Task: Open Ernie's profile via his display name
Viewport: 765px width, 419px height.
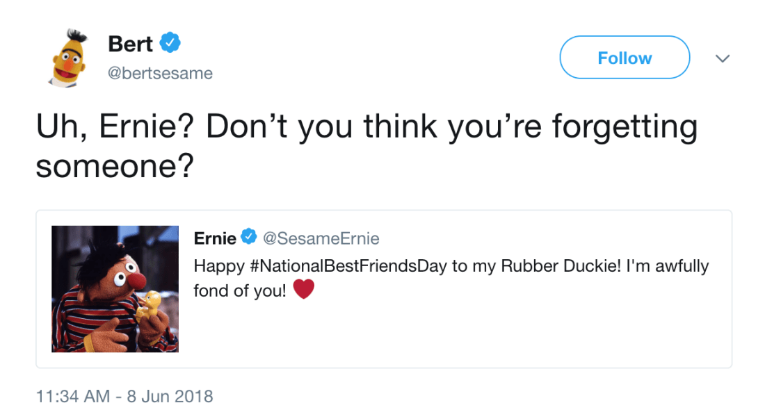Action: pos(215,238)
